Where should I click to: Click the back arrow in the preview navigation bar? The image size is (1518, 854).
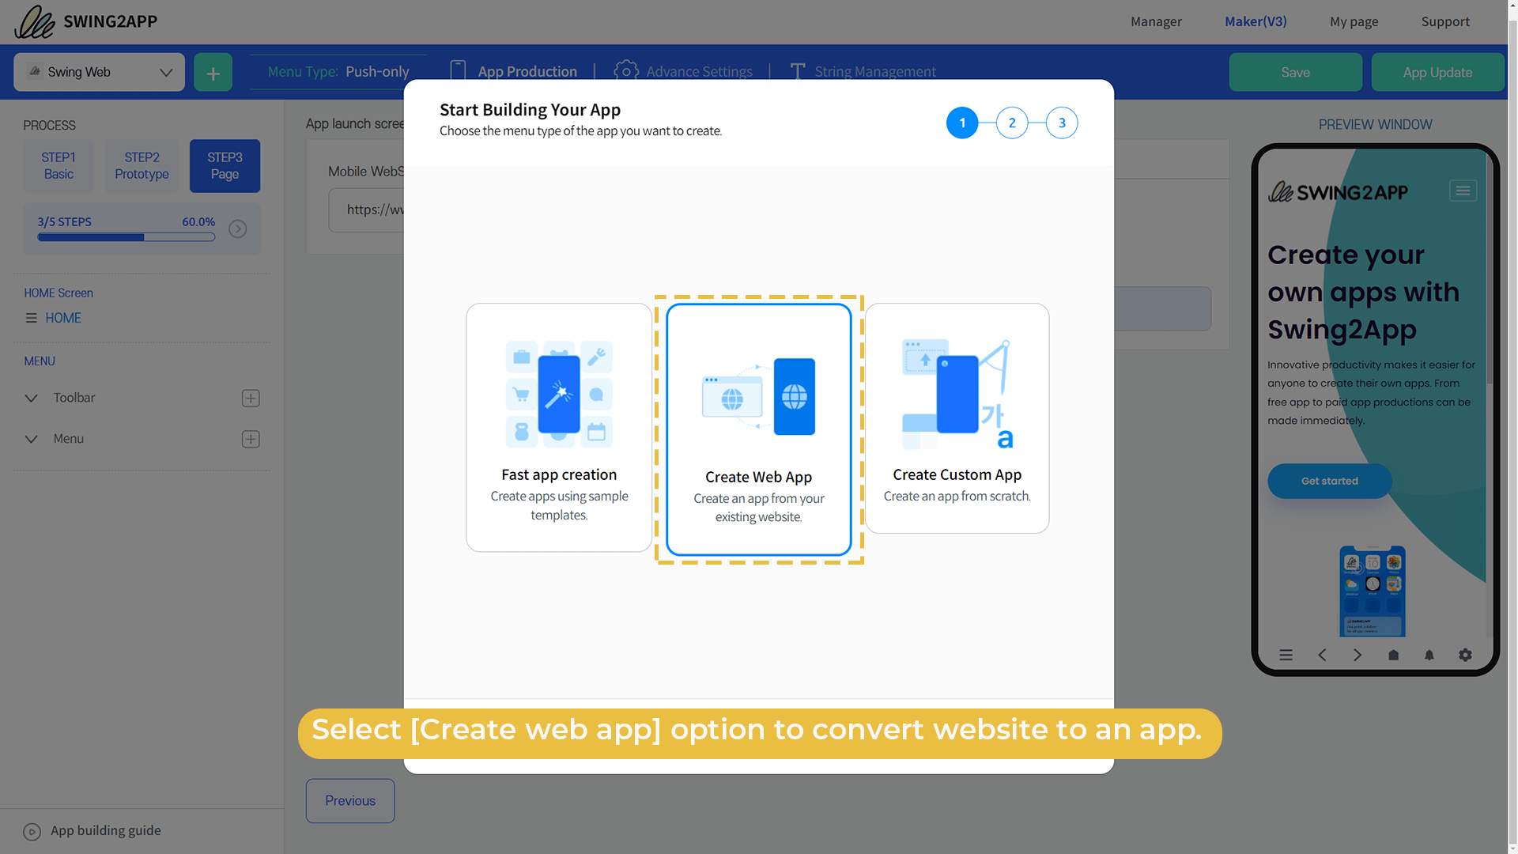(1322, 655)
